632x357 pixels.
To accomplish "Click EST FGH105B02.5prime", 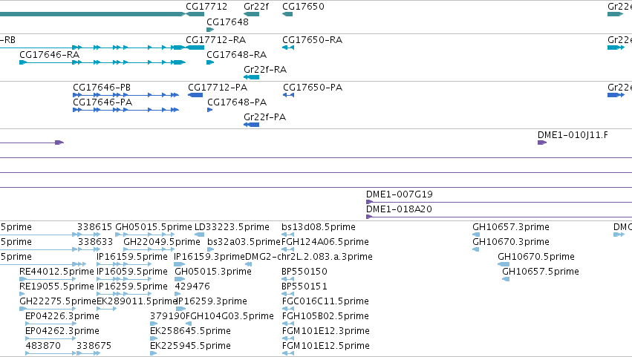I will (325, 316).
